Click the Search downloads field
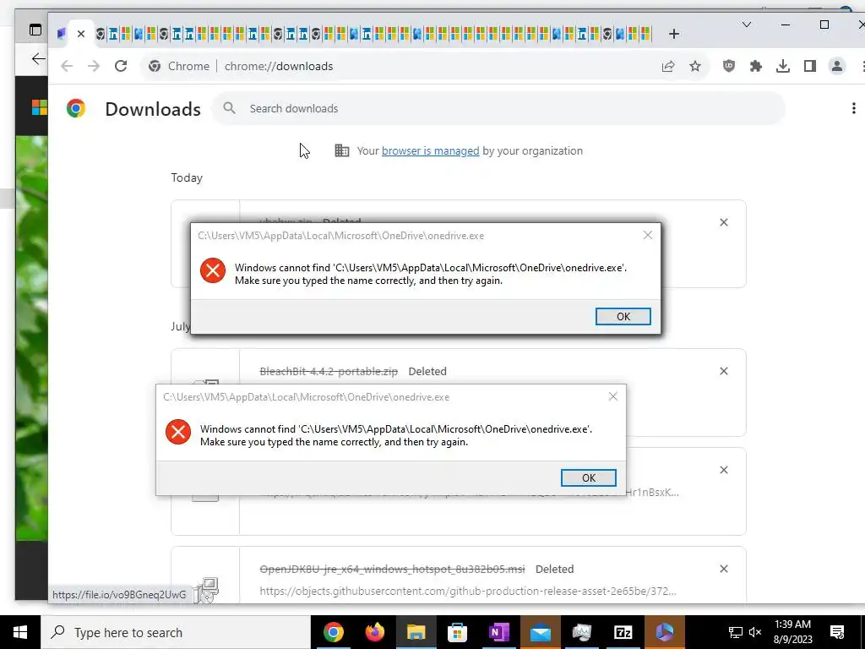 pyautogui.click(x=499, y=108)
